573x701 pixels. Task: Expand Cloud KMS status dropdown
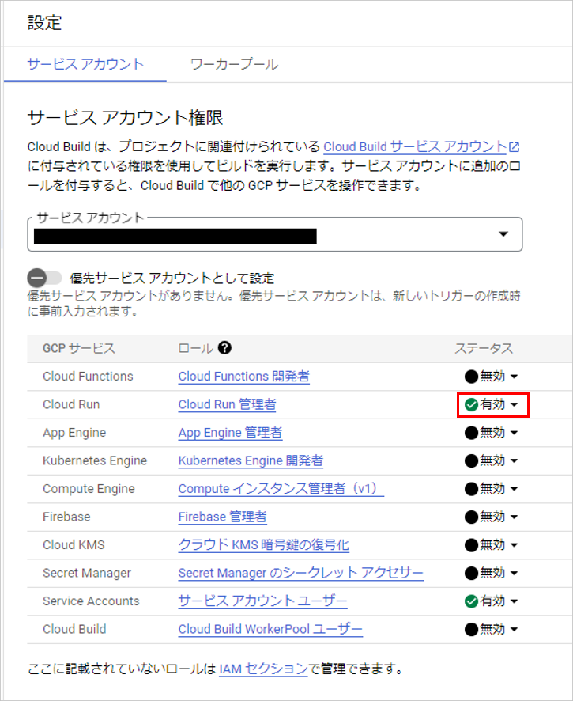point(492,545)
